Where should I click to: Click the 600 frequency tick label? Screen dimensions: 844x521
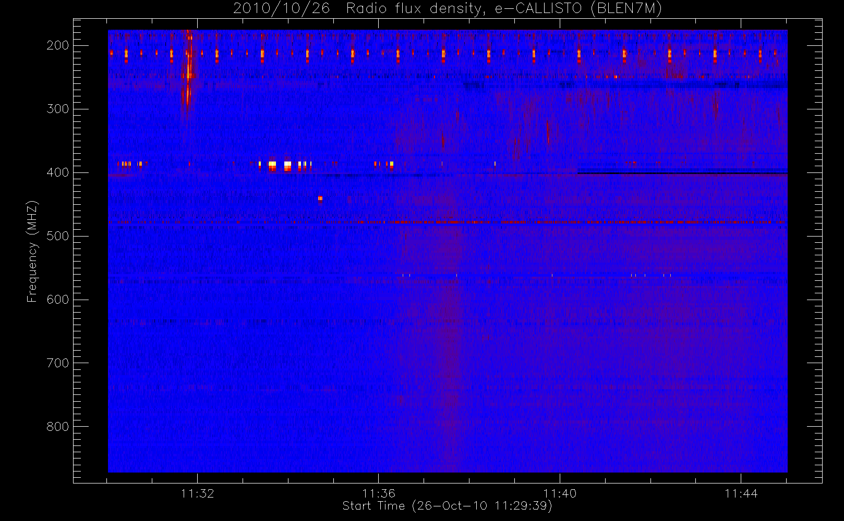[x=57, y=300]
